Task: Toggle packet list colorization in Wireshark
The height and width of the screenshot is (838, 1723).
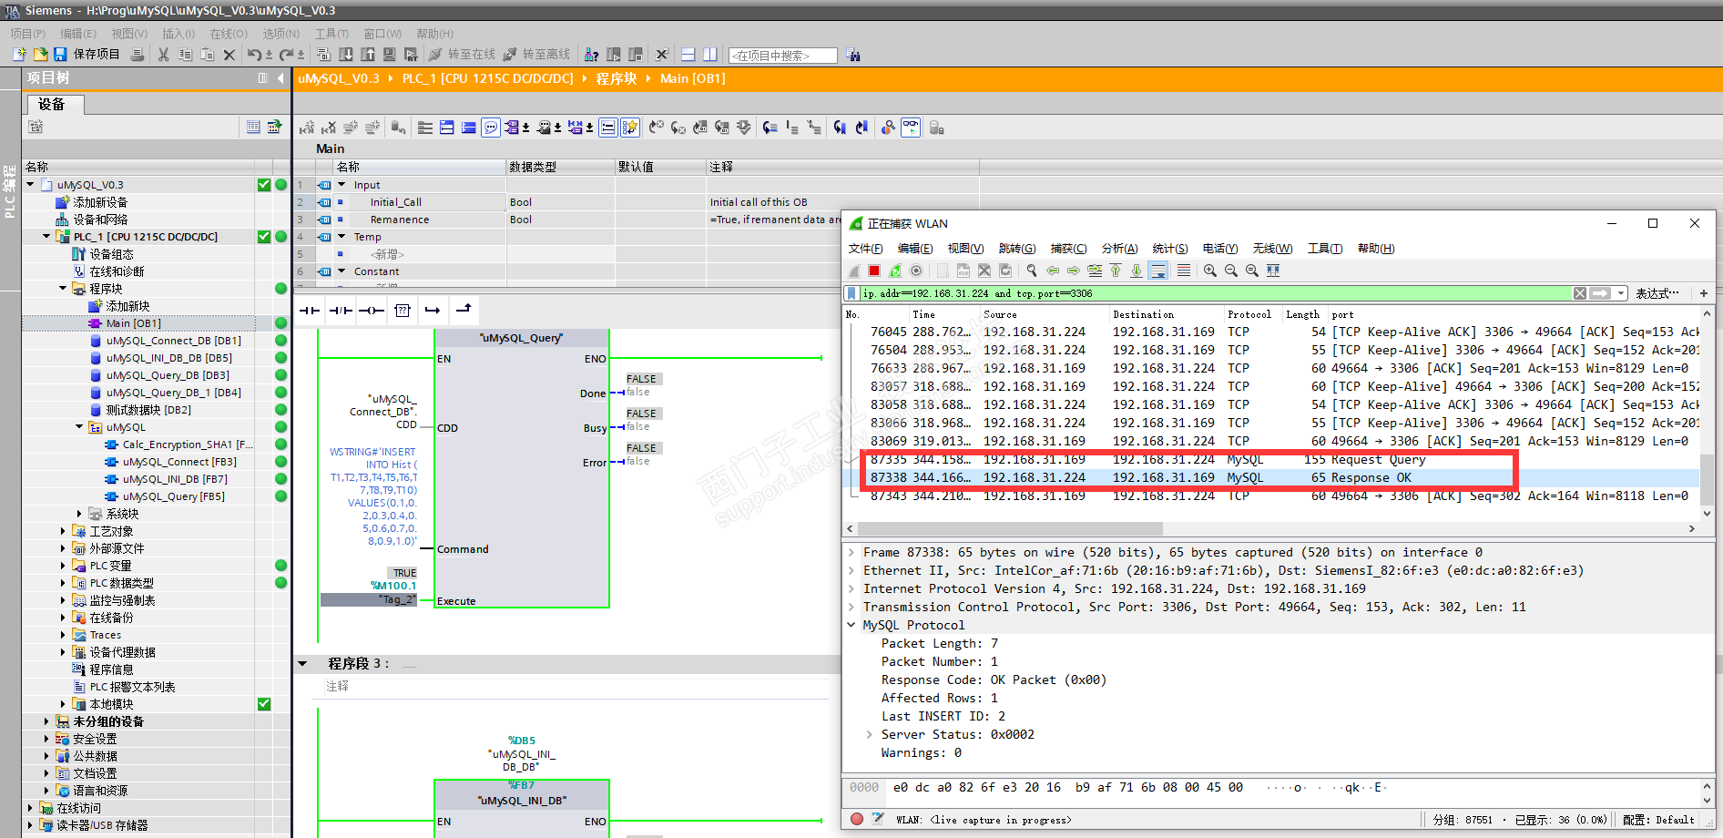Action: coord(1184,271)
